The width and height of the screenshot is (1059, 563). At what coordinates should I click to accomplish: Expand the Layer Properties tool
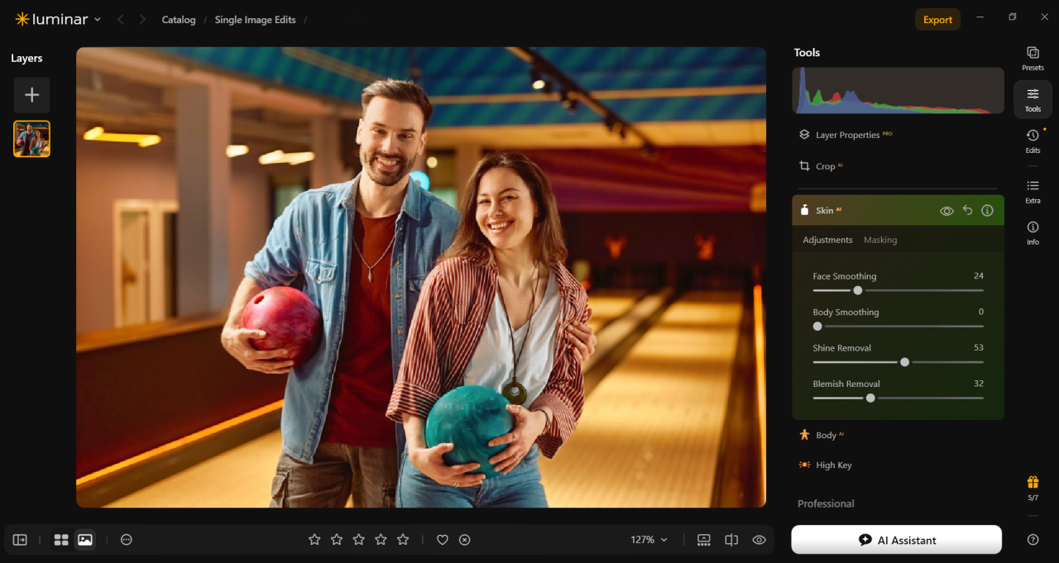[x=898, y=135]
